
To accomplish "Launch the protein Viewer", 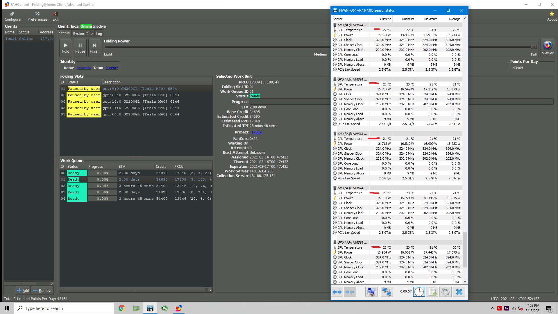I will click(548, 47).
